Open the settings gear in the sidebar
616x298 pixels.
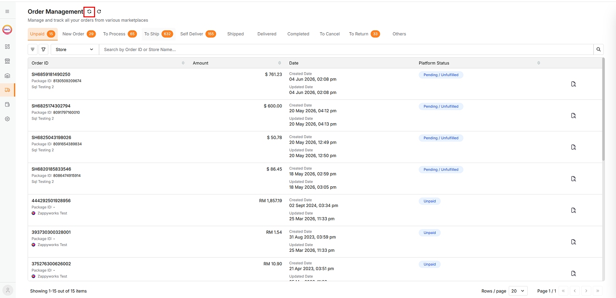[7, 119]
